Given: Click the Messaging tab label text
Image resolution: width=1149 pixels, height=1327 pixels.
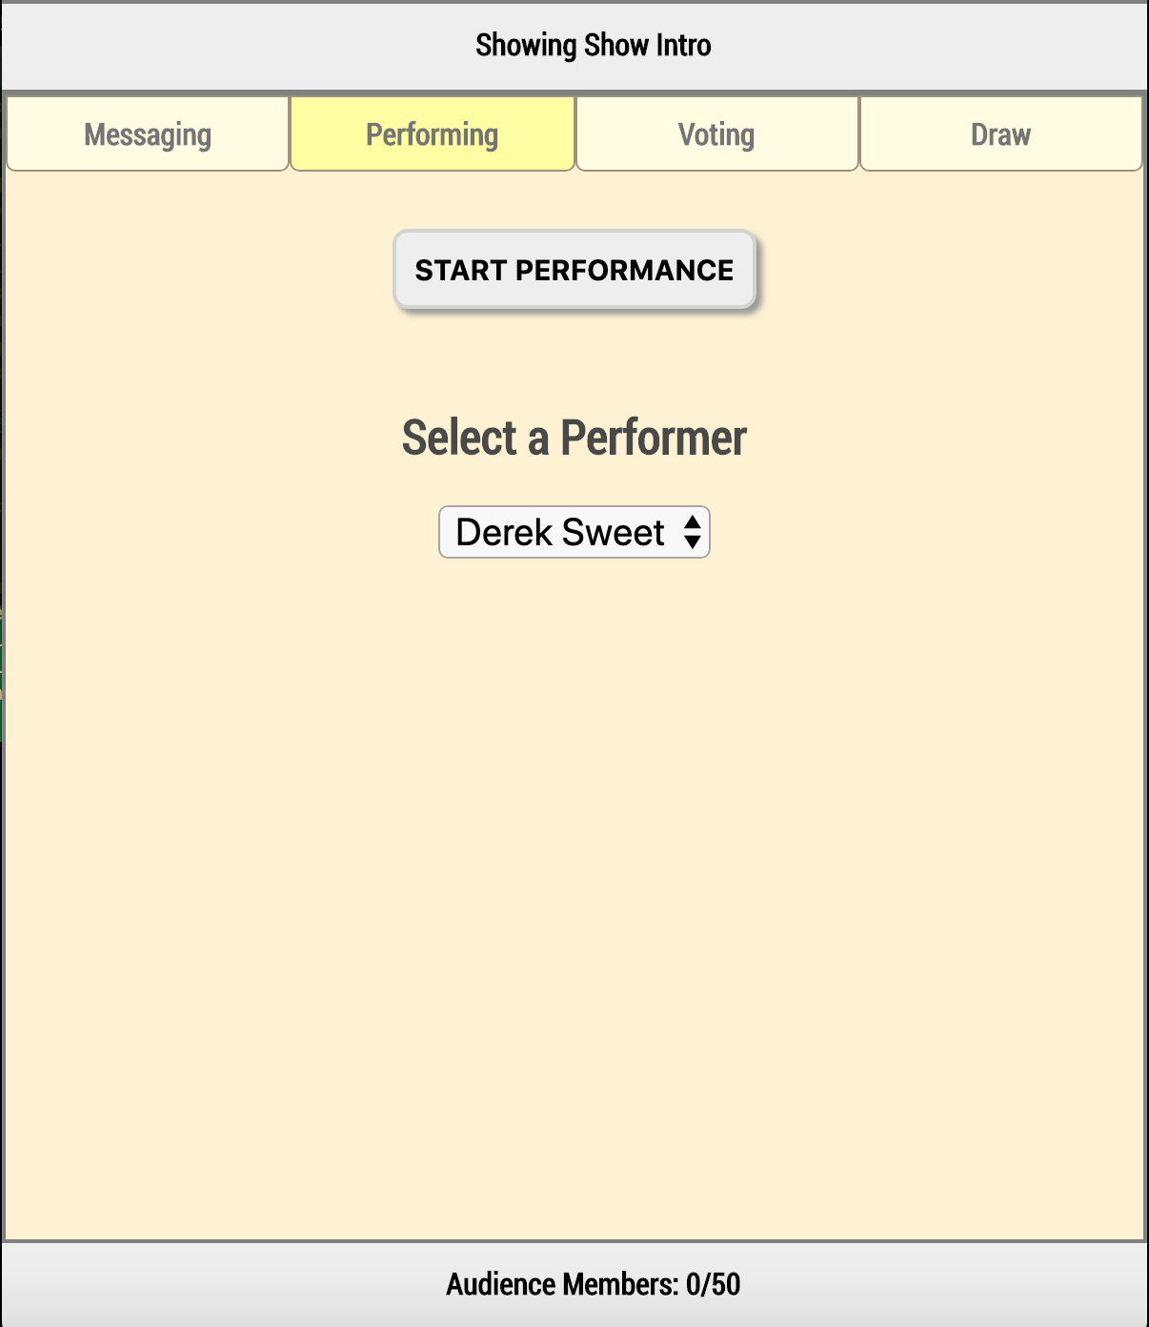Looking at the screenshot, I should 147,133.
